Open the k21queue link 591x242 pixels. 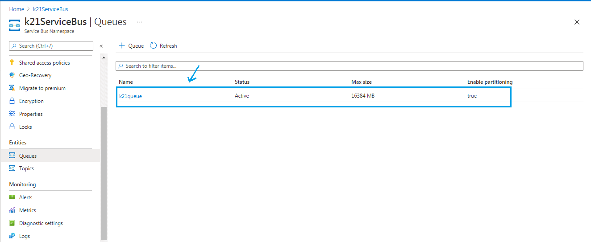[130, 96]
